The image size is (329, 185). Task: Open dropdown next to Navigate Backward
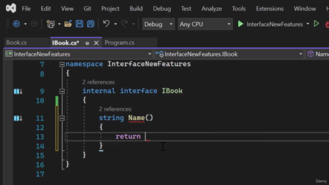coord(25,24)
